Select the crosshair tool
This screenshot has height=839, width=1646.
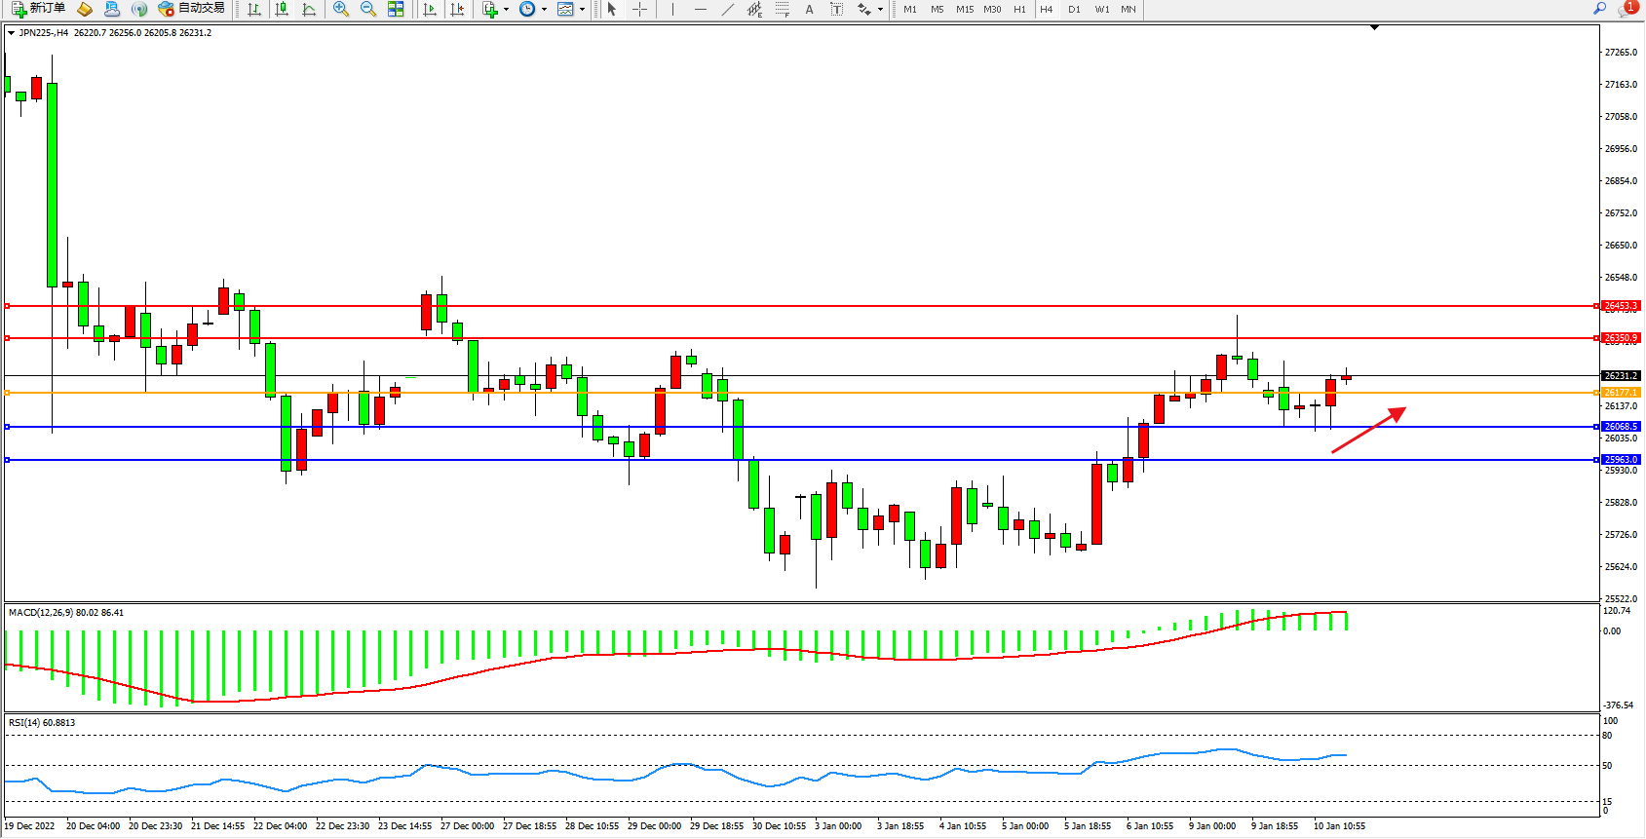click(639, 9)
